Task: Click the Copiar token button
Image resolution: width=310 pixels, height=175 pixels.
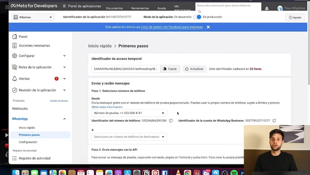Action: [170, 69]
